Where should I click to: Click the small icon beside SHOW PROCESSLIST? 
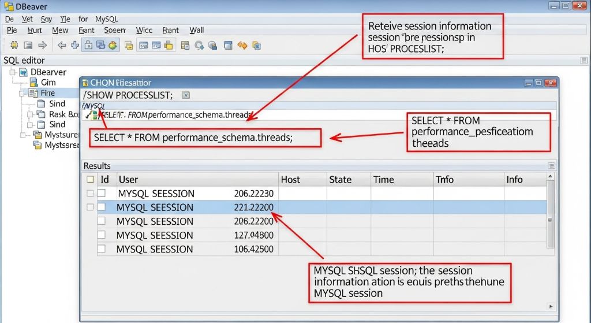(x=186, y=95)
